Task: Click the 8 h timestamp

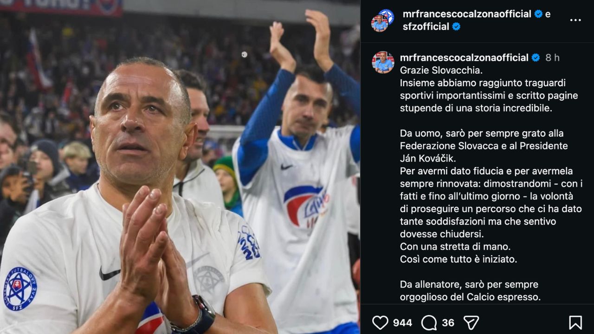Action: click(552, 58)
